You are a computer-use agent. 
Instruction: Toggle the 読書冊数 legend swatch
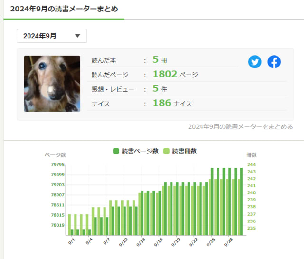pyautogui.click(x=166, y=151)
